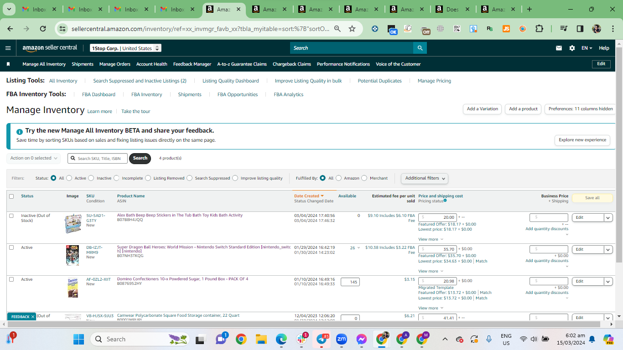This screenshot has height=350, width=623.
Task: Click the site information icon in address bar
Action: click(x=62, y=29)
